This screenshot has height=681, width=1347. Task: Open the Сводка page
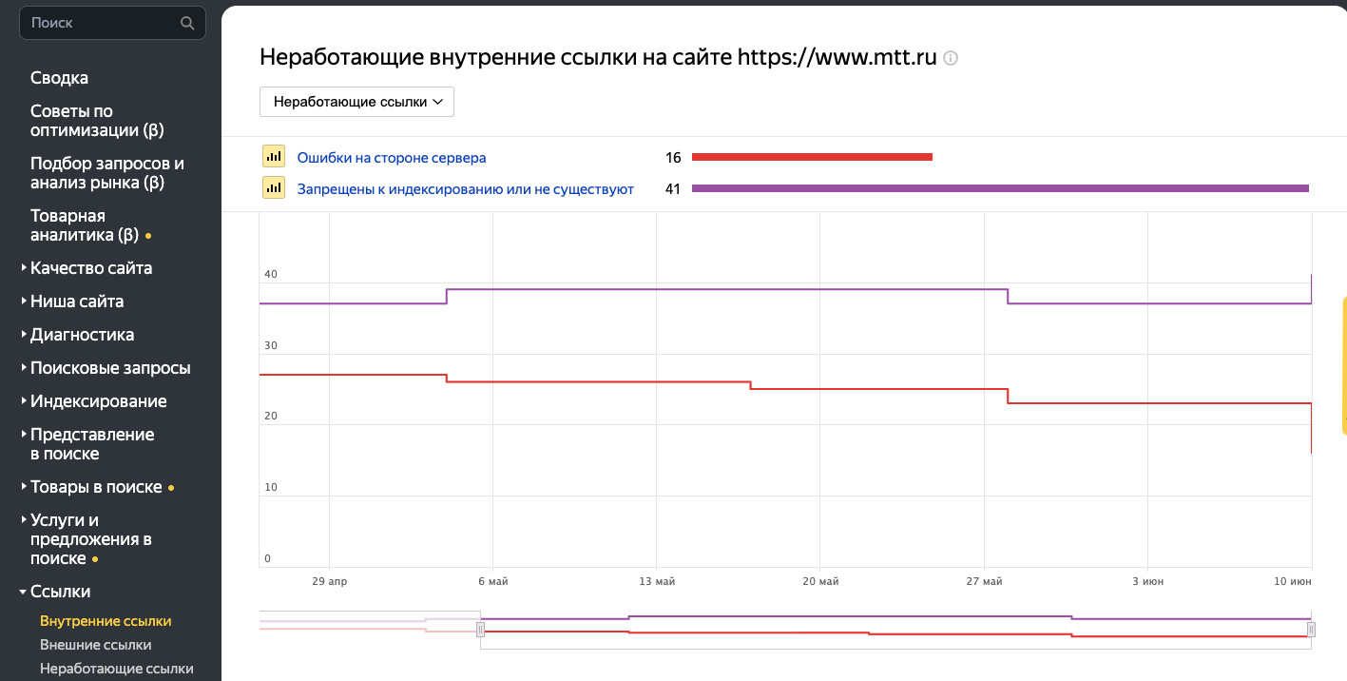(59, 78)
